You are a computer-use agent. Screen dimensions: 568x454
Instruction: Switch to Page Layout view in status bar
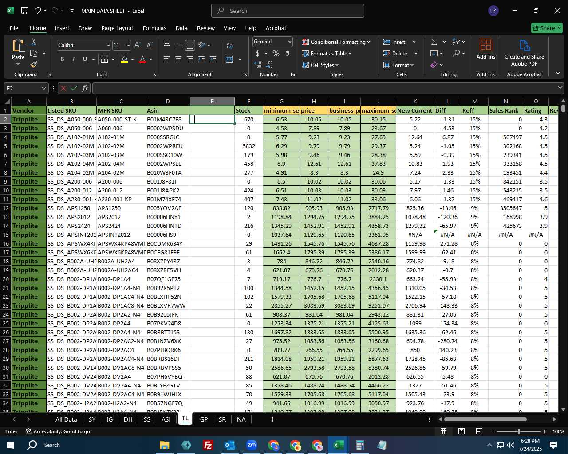tap(461, 431)
